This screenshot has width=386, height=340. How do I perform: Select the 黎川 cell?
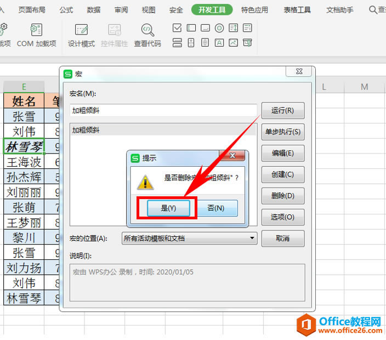tap(24, 237)
